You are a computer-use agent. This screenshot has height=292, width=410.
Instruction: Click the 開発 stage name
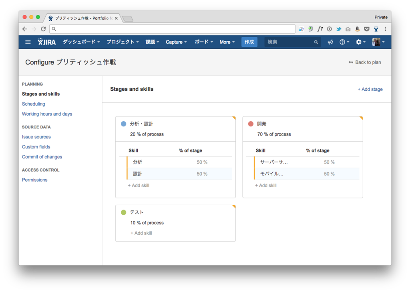point(262,124)
